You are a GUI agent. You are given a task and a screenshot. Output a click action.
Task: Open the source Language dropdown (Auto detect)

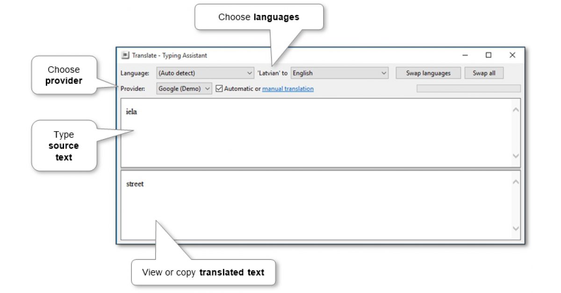(205, 73)
